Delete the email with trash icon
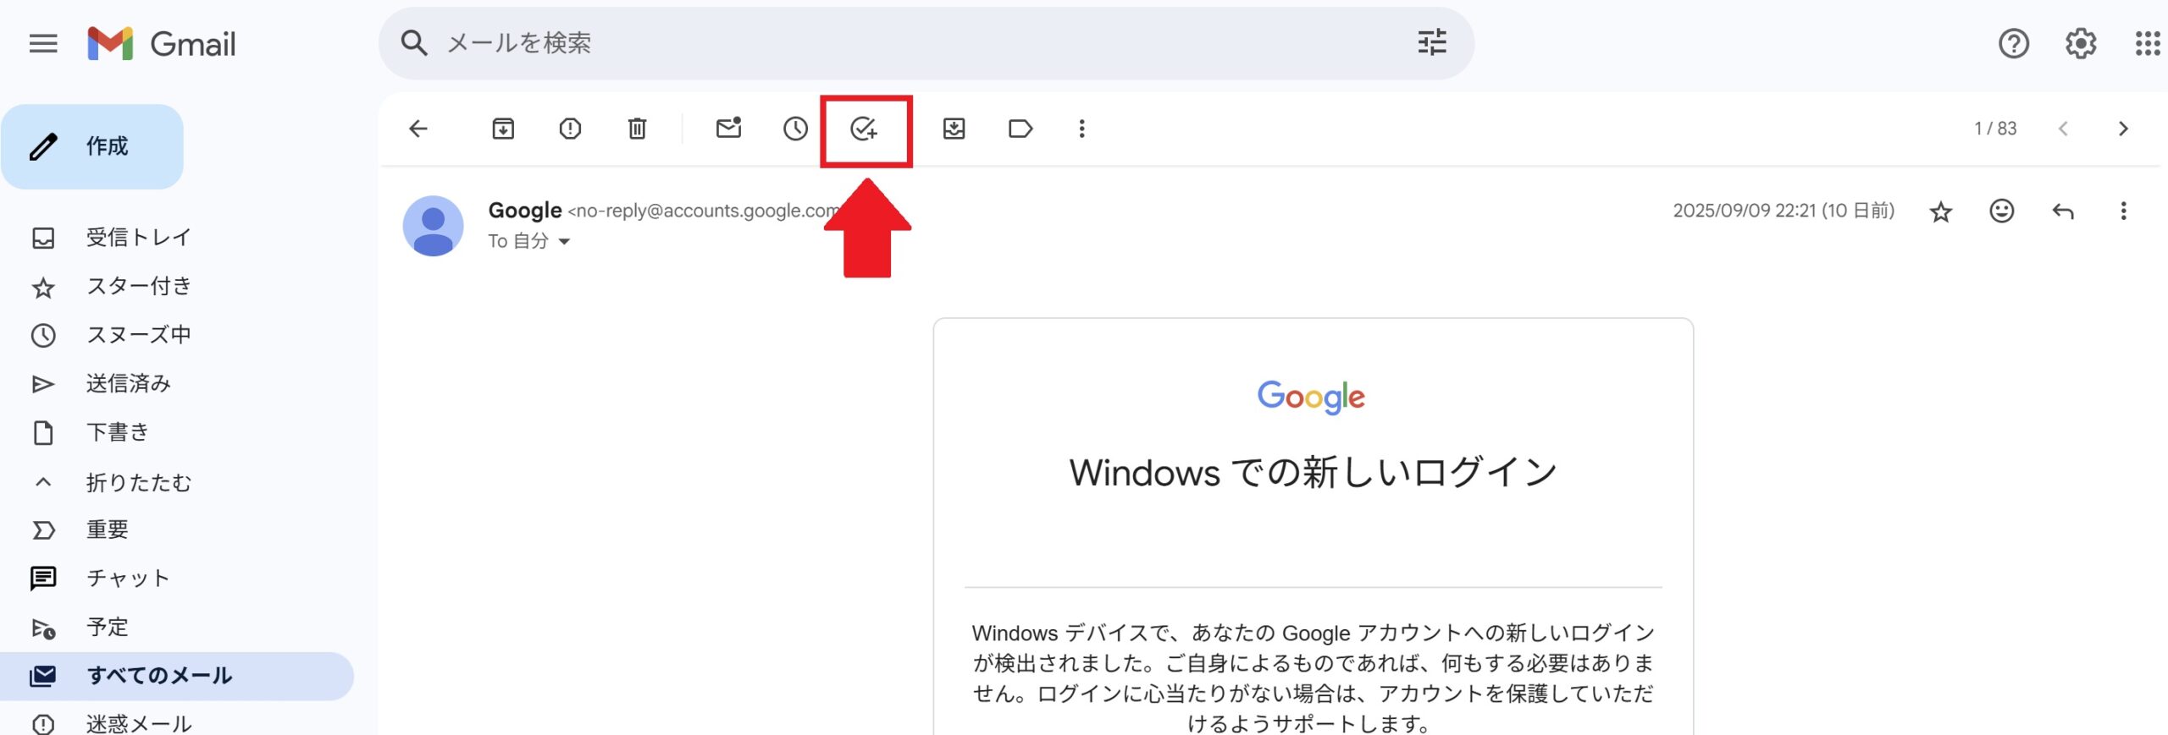This screenshot has height=735, width=2168. coord(637,129)
